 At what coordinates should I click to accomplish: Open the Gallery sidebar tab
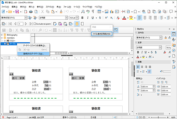point(174,45)
